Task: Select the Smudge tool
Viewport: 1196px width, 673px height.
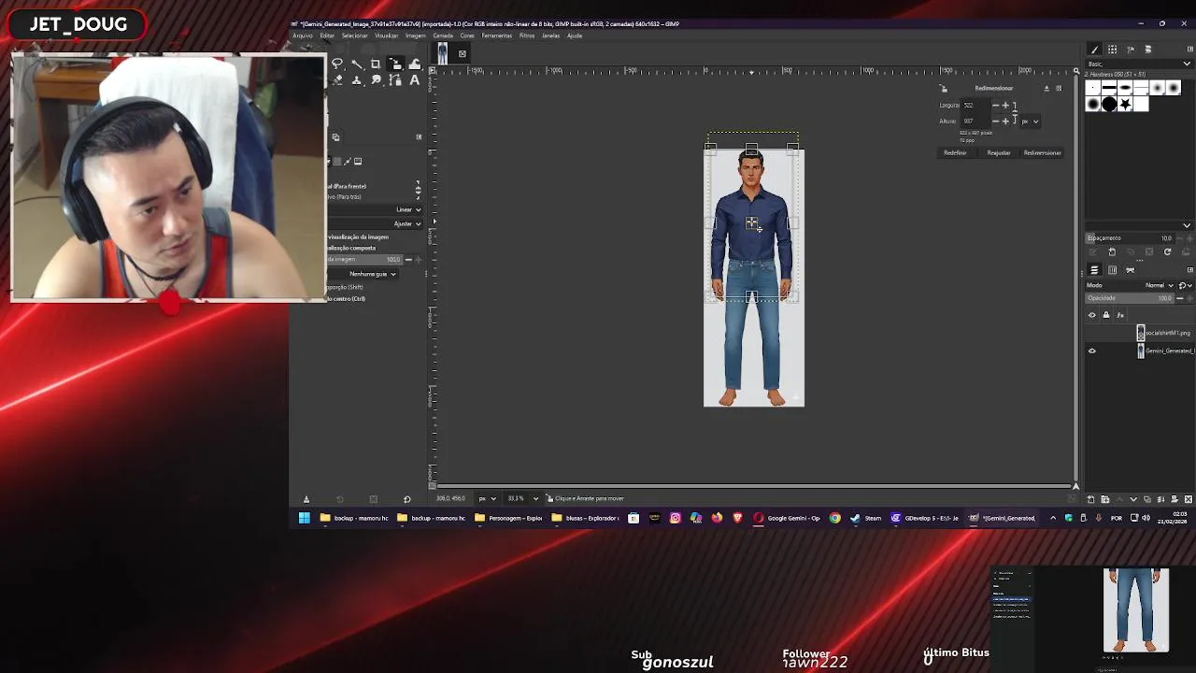Action: pyautogui.click(x=376, y=80)
